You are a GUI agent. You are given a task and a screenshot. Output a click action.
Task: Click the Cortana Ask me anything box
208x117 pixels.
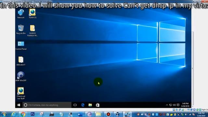(47, 105)
